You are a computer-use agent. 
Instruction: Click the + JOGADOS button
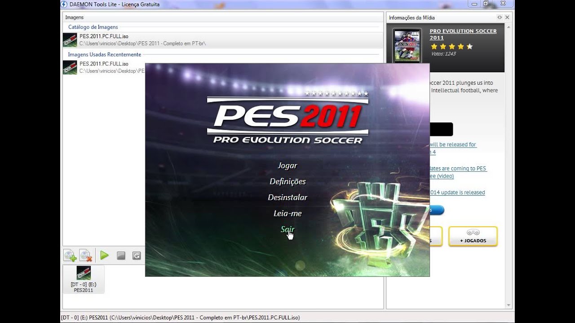coord(473,236)
